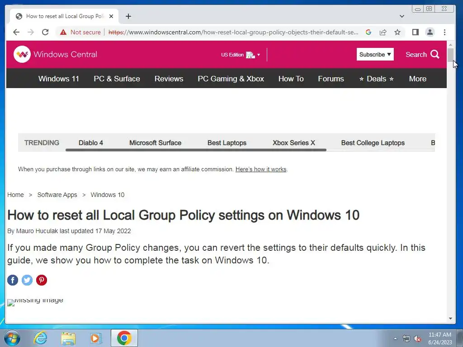This screenshot has height=347, width=463.
Task: Open the Windows 10 breadcrumb
Action: 108,195
